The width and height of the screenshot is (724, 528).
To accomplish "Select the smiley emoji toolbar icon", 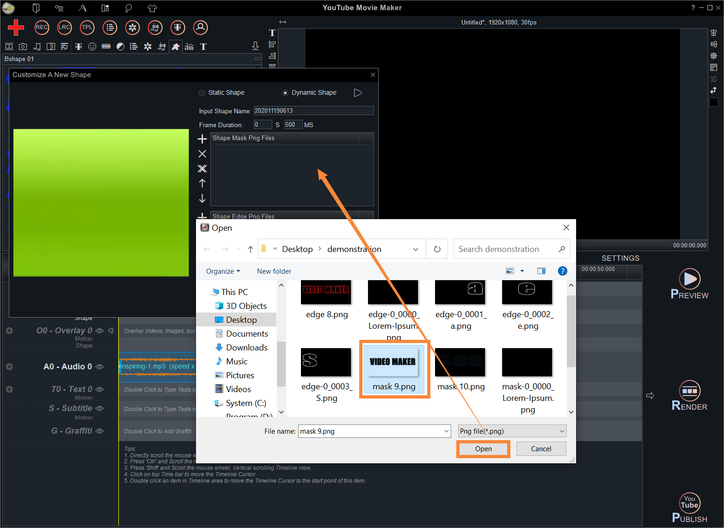I will (x=92, y=47).
